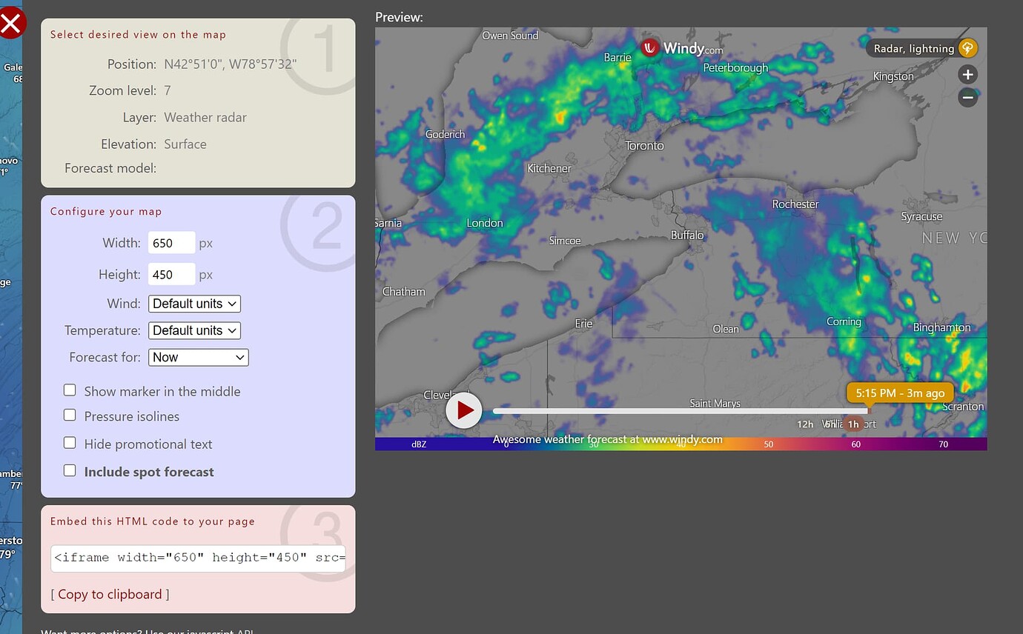Zoom in using the plus icon
This screenshot has width=1023, height=634.
click(967, 74)
